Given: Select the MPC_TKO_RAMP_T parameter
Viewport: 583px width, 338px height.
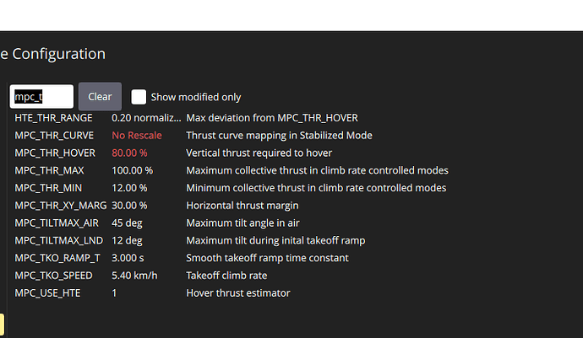Looking at the screenshot, I should click(x=57, y=258).
